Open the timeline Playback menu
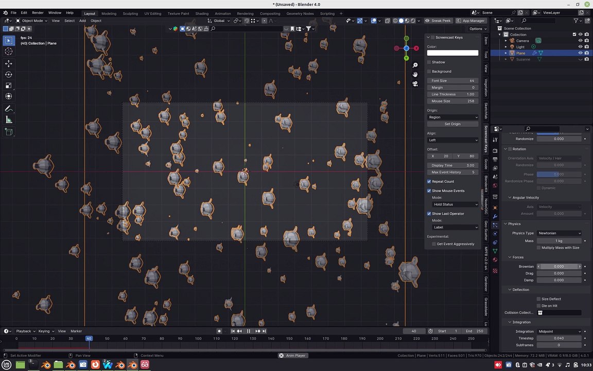Screen dimensions: 593x371 pyautogui.click(x=25, y=331)
